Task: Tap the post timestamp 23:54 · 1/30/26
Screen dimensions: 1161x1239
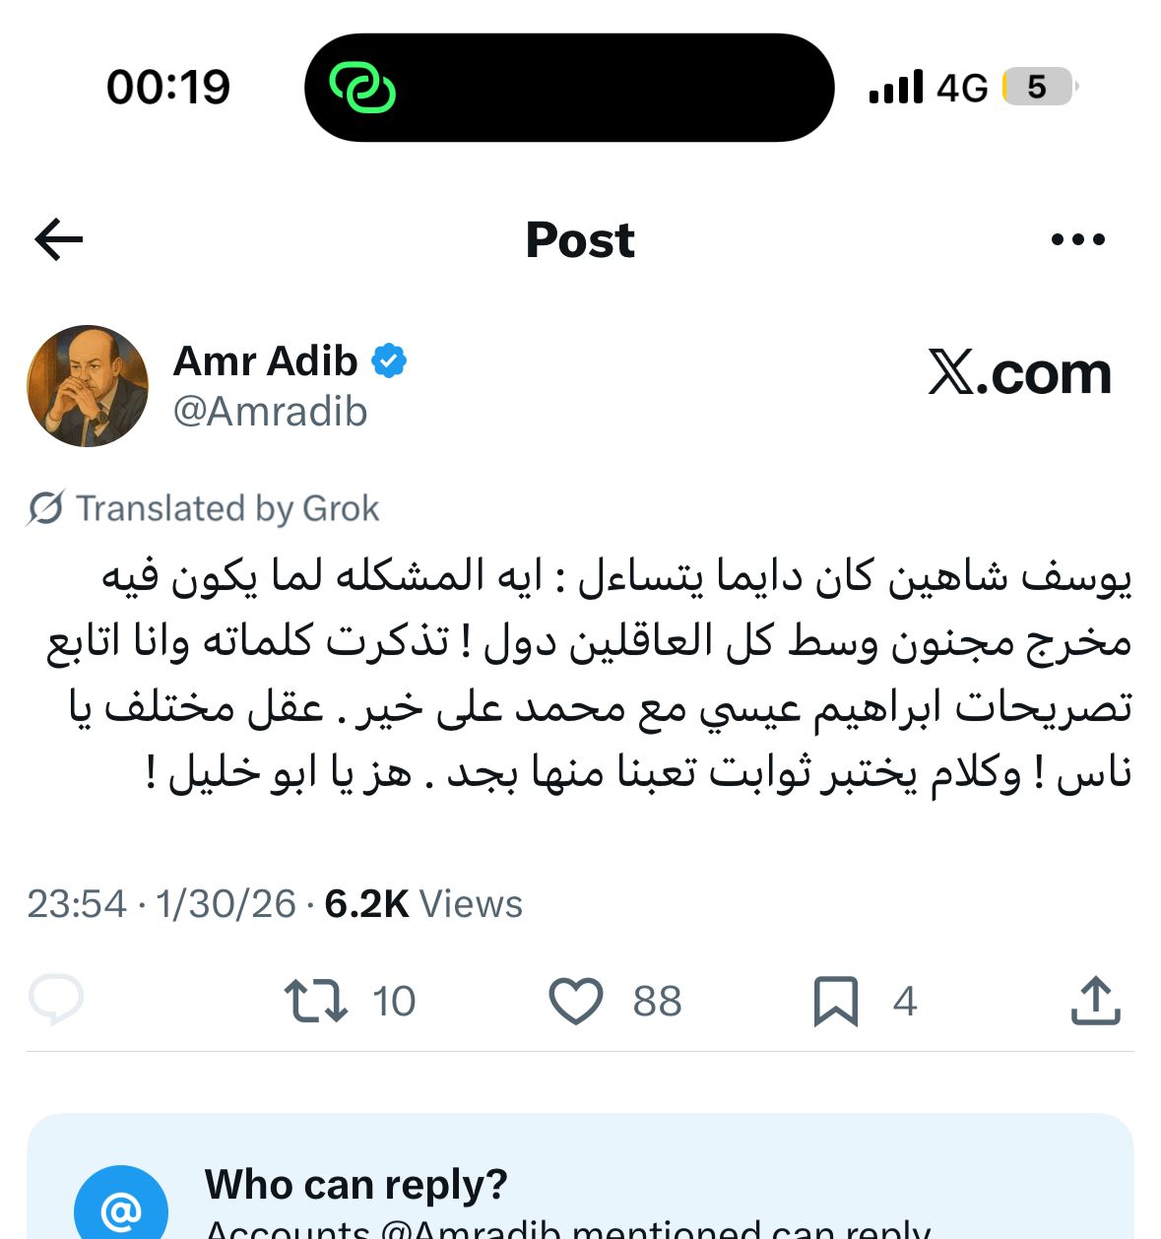Action: (161, 903)
